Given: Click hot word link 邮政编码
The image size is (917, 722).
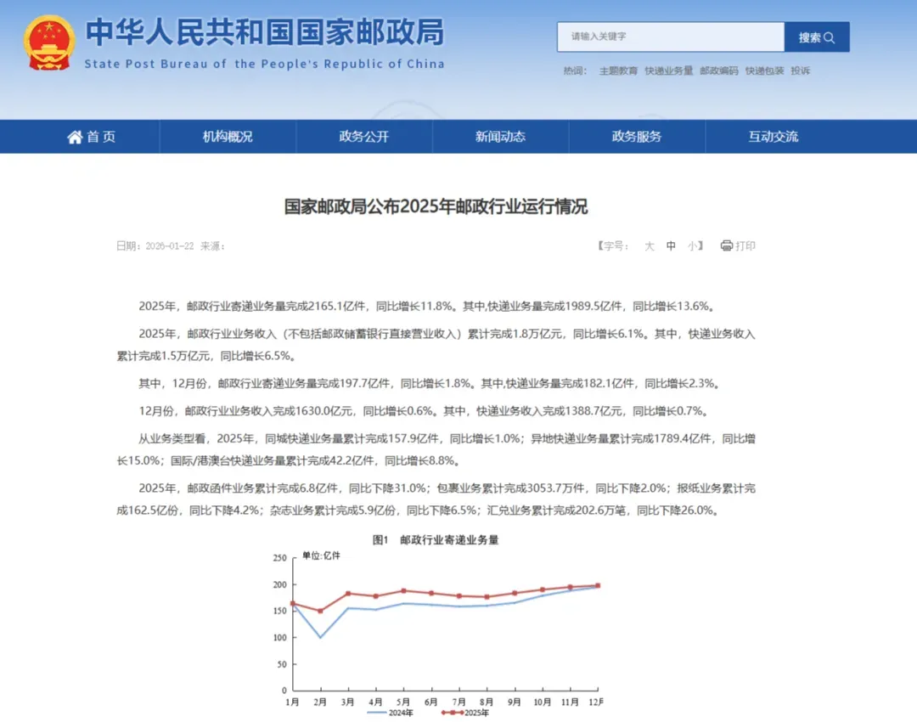Looking at the screenshot, I should 719,71.
